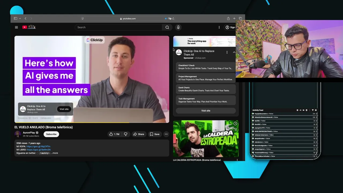The height and width of the screenshot is (193, 343).
Task: Share the video
Action: tap(139, 134)
